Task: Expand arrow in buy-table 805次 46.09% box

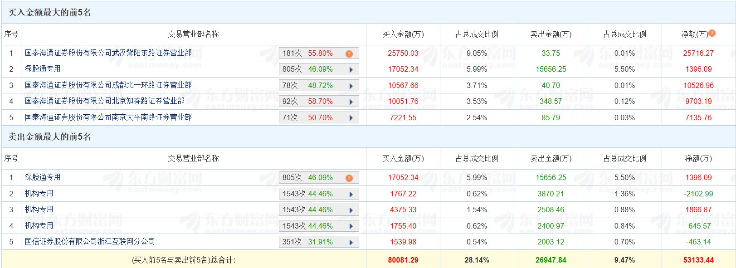Action: [351, 70]
